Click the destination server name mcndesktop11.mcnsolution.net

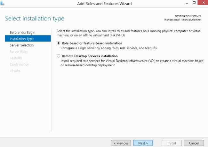(x=183, y=20)
